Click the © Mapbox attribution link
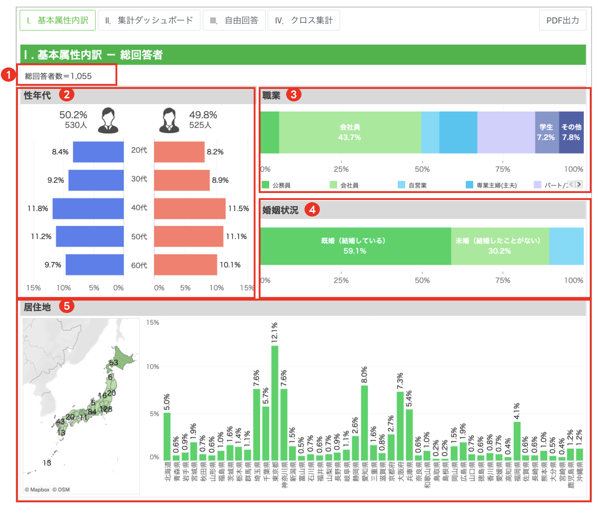Viewport: 598px width, 513px height. coord(37,490)
